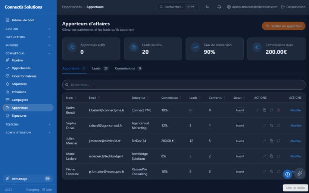Copy icon in Pierre Fontaine row

click(x=272, y=172)
